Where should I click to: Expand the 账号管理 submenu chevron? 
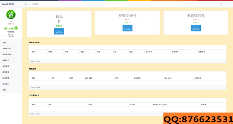19,72
